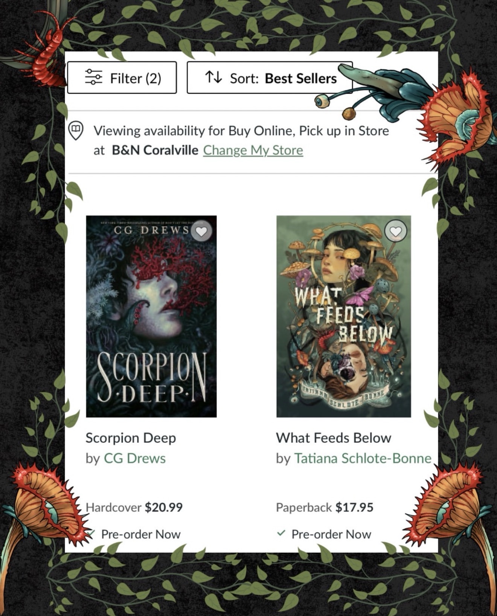The height and width of the screenshot is (616, 497).
Task: Open the Filter (2) button
Action: pos(122,78)
